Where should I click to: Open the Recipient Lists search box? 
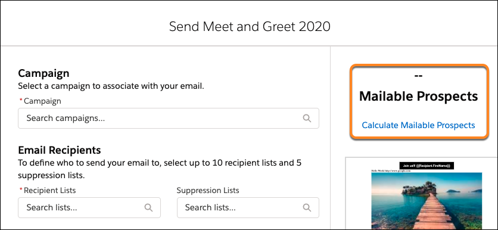point(89,208)
